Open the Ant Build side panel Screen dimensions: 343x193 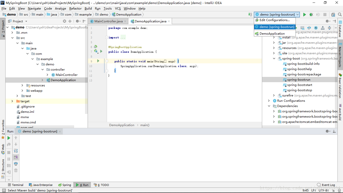[x=340, y=112]
